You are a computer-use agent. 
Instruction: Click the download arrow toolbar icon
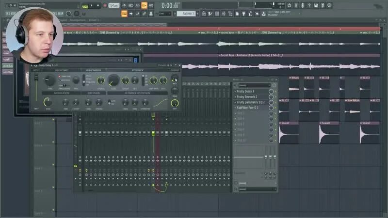(264, 14)
